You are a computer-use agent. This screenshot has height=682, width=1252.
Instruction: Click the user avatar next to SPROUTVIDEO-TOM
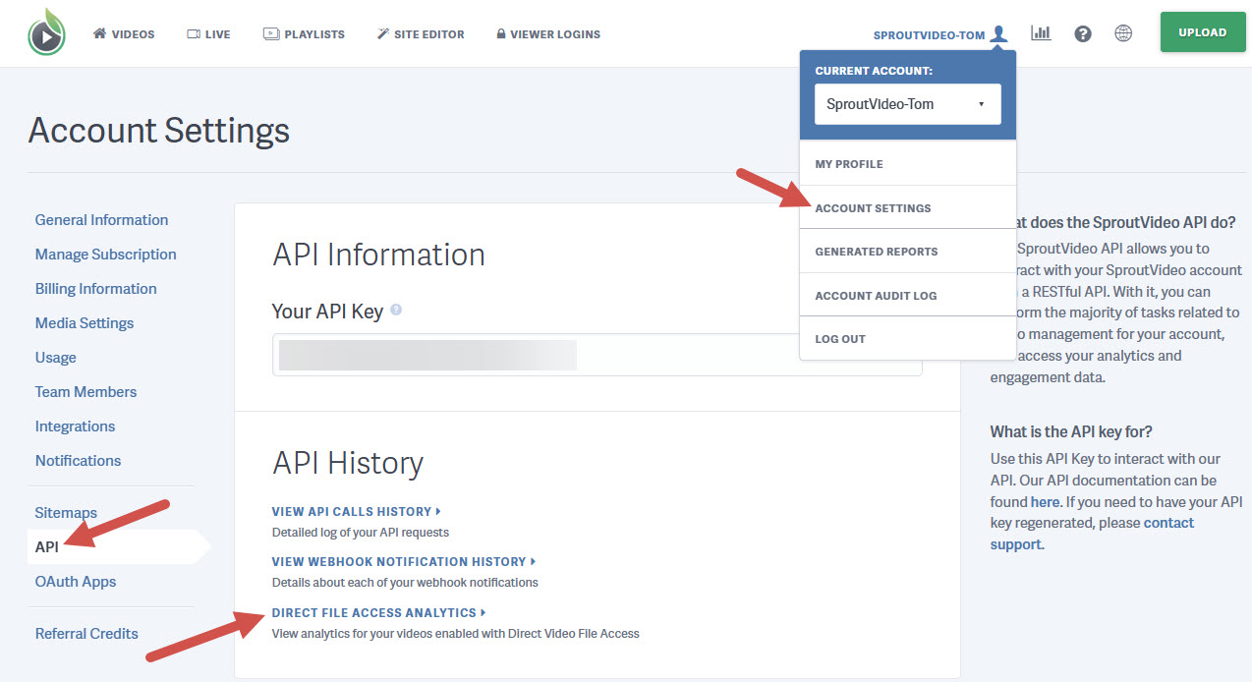pos(1000,32)
